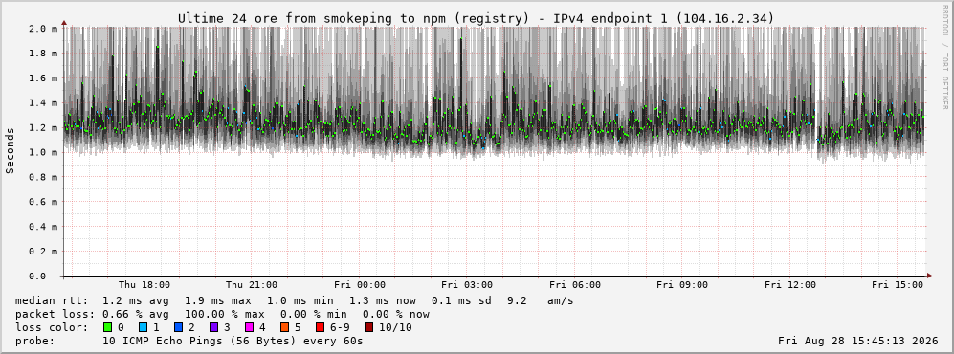Click the Fri 06:00 time axis label
The height and width of the screenshot is (354, 954).
coord(575,285)
